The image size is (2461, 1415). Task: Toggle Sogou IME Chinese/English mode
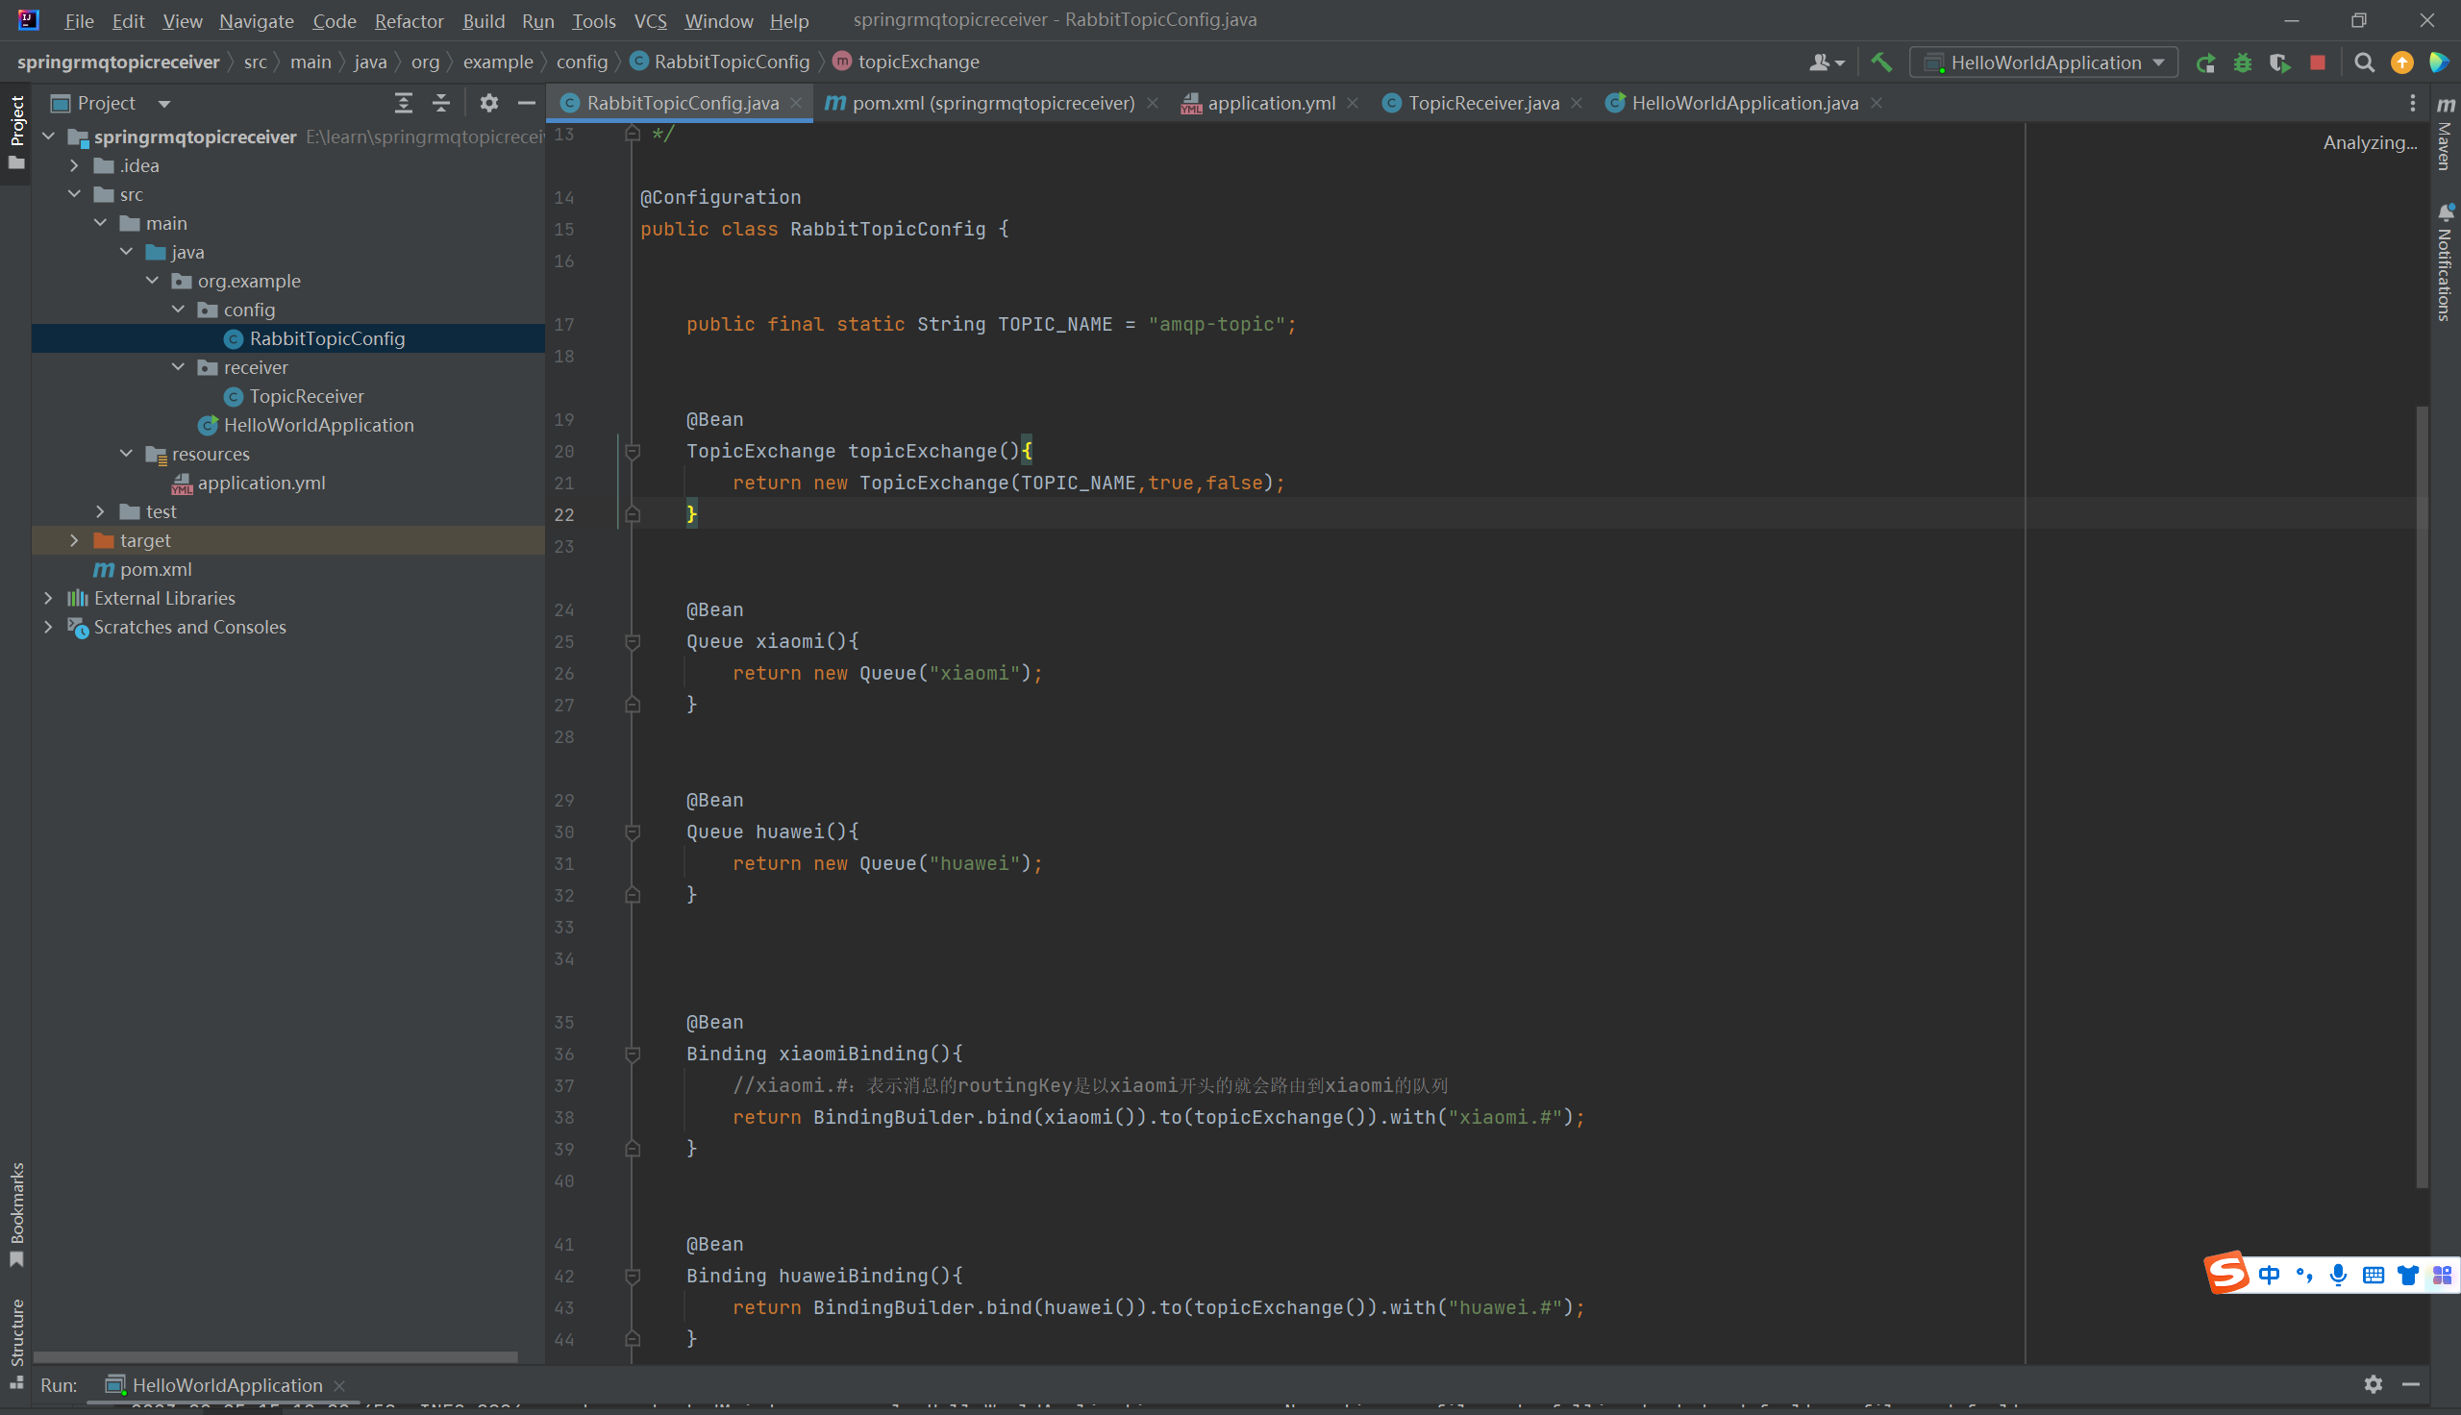tap(2269, 1275)
